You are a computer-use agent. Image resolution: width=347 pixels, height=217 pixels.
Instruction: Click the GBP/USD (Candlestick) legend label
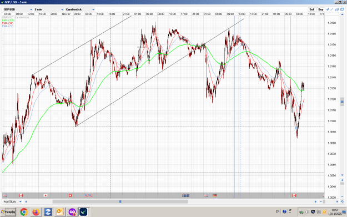[16, 17]
